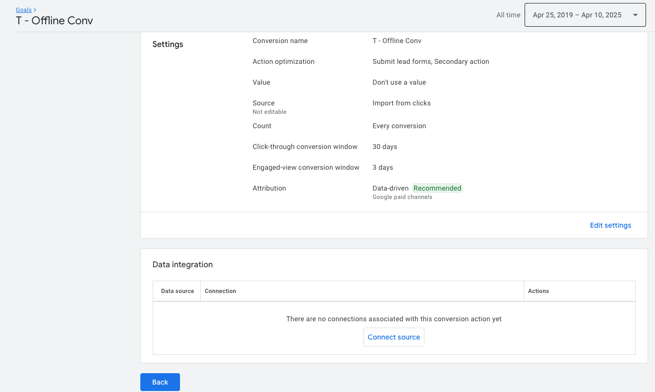
Task: Click the Data source column header
Action: point(177,291)
